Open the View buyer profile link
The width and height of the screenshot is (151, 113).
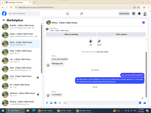pos(102,52)
